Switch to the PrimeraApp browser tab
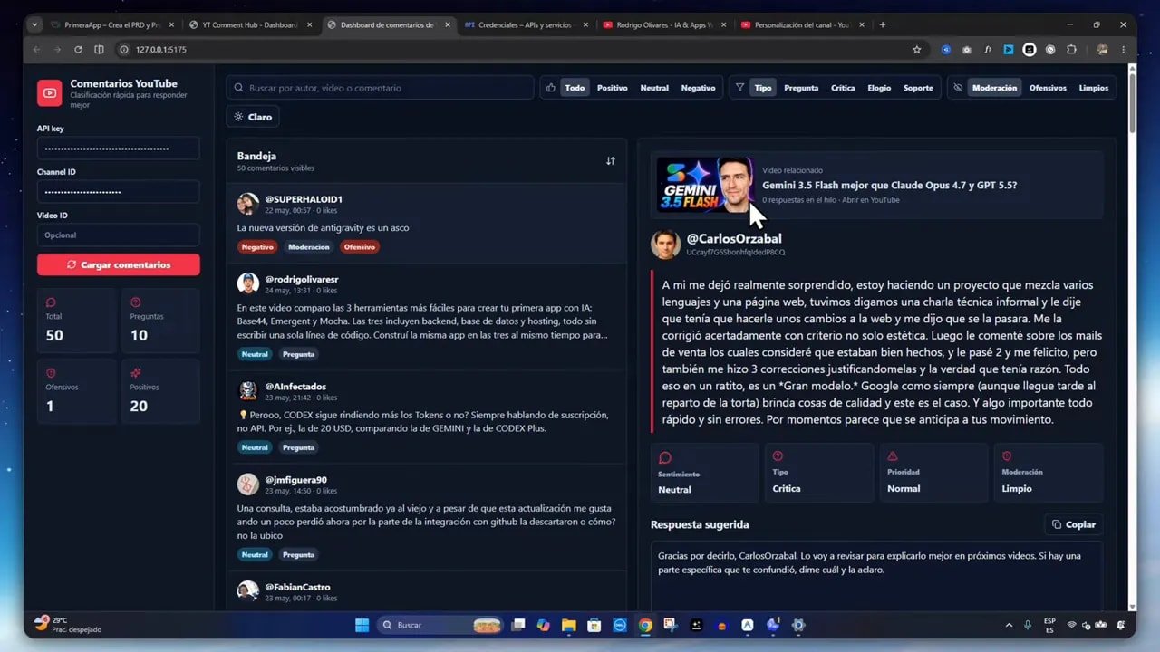1160x652 pixels. click(x=111, y=24)
